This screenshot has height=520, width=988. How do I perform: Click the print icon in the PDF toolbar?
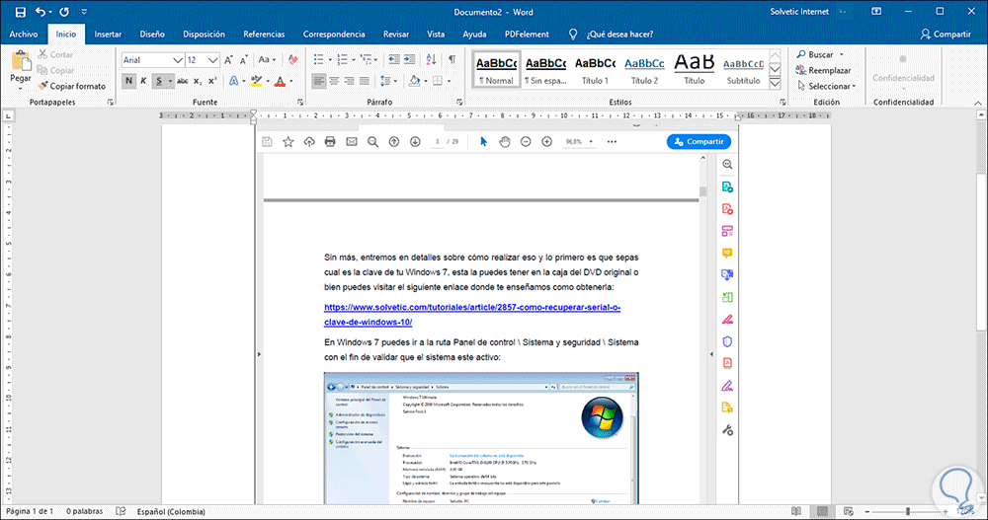(330, 142)
